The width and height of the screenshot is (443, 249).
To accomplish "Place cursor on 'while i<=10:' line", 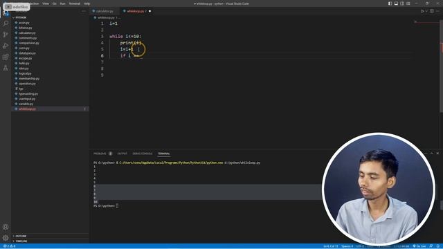I will coord(125,37).
